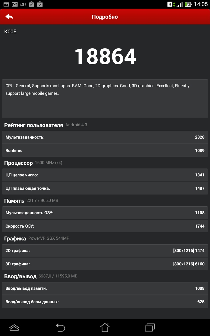Tap the Подробно title in header

click(x=105, y=17)
